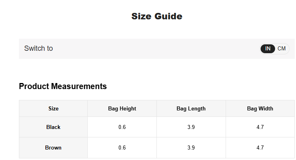
Task: Click the measurements table header row
Action: tap(157, 108)
